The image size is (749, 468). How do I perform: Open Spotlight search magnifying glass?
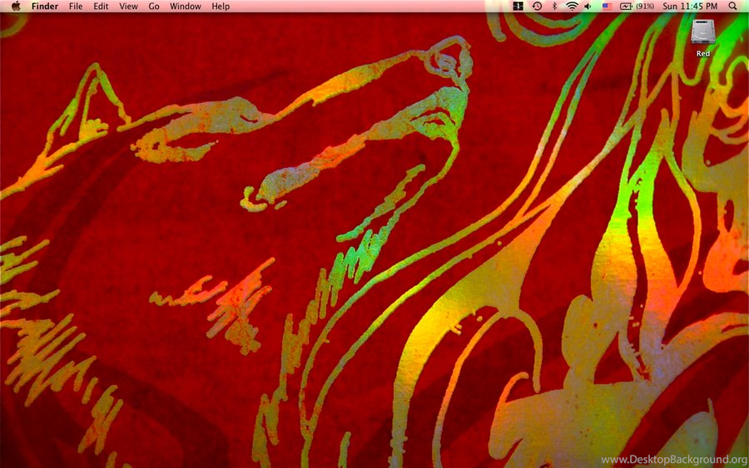[732, 6]
